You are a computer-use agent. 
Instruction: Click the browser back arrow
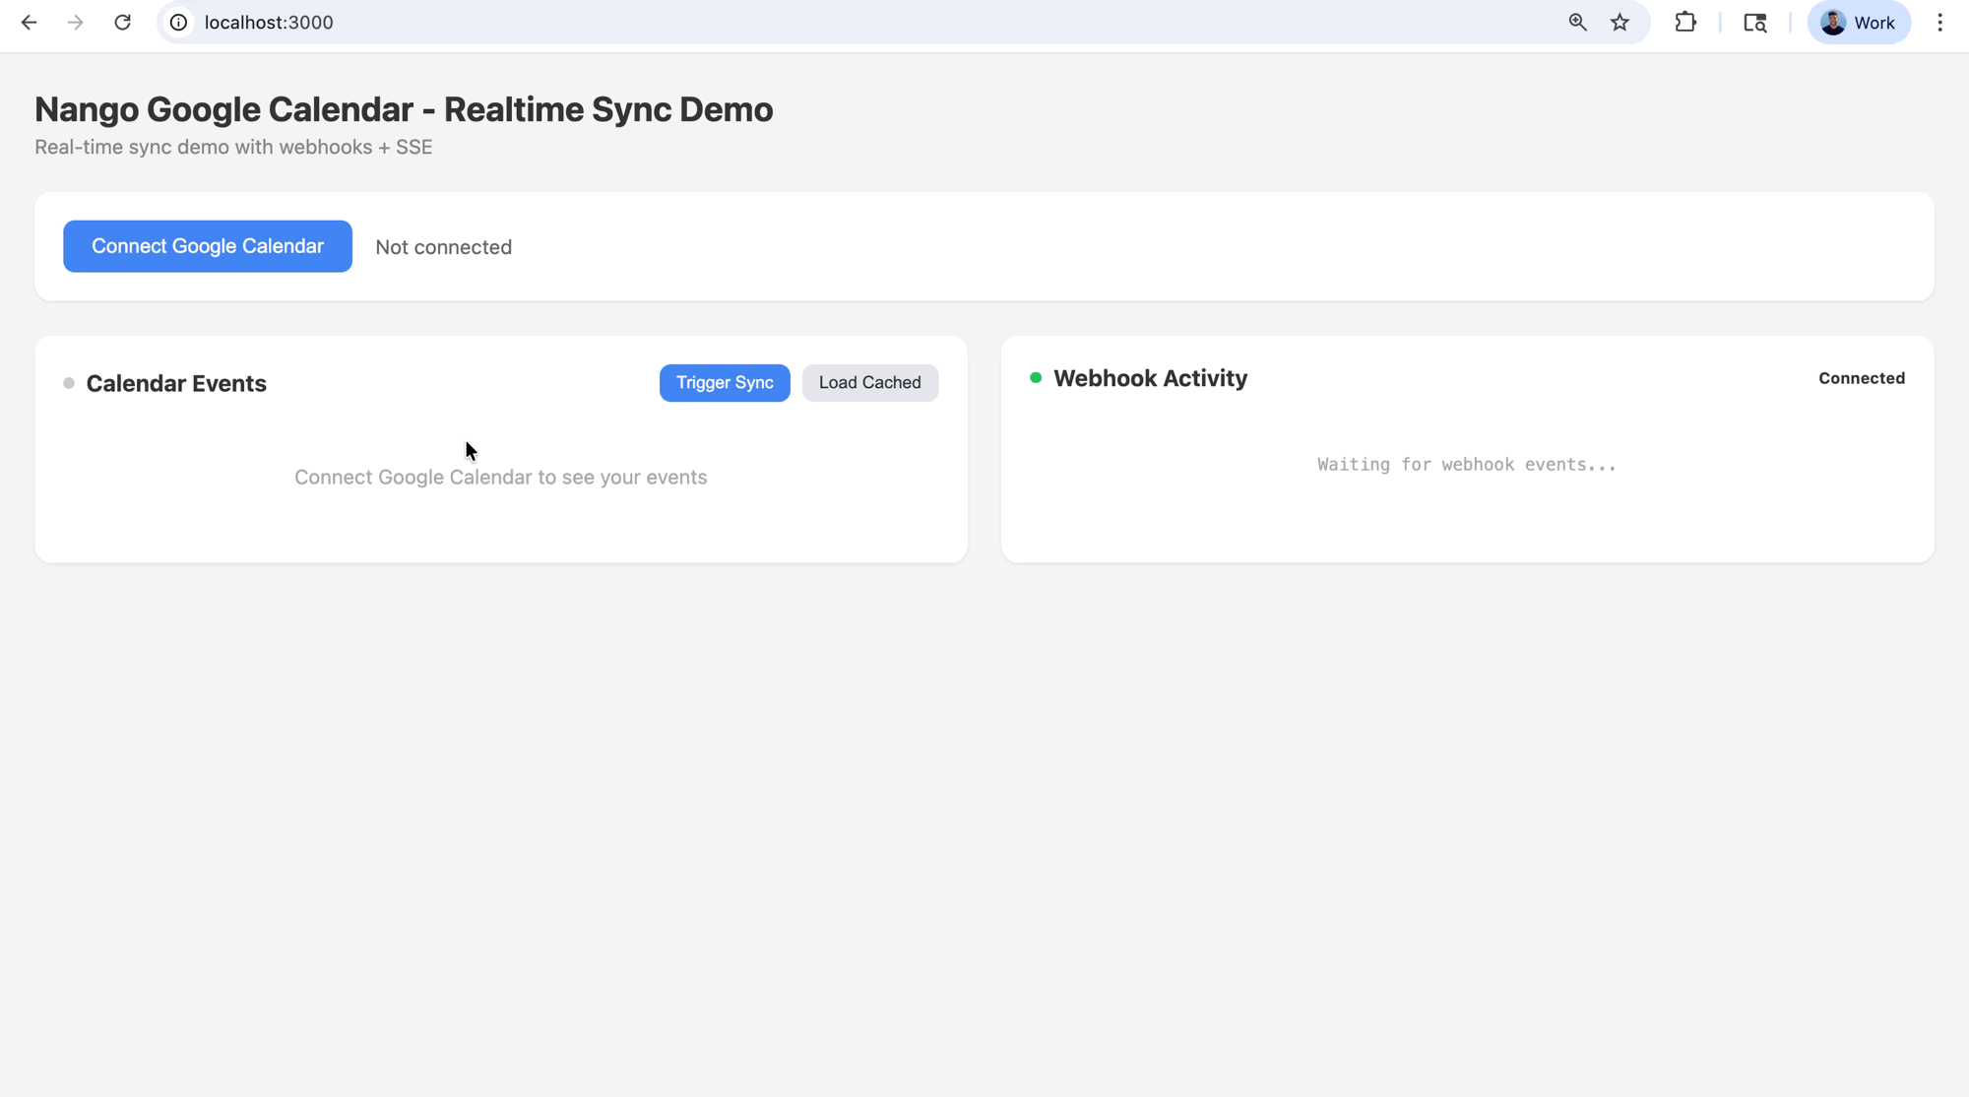(x=29, y=23)
